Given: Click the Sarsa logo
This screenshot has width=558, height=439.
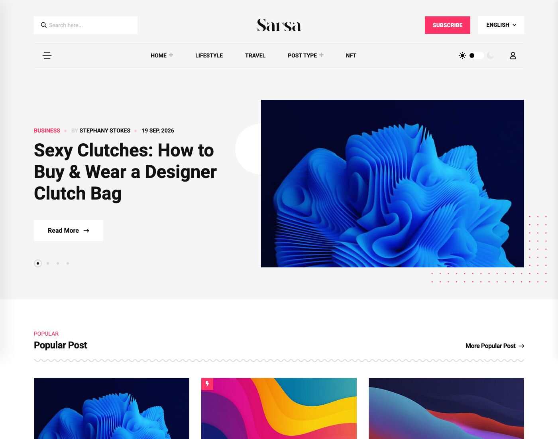Looking at the screenshot, I should click(x=279, y=25).
